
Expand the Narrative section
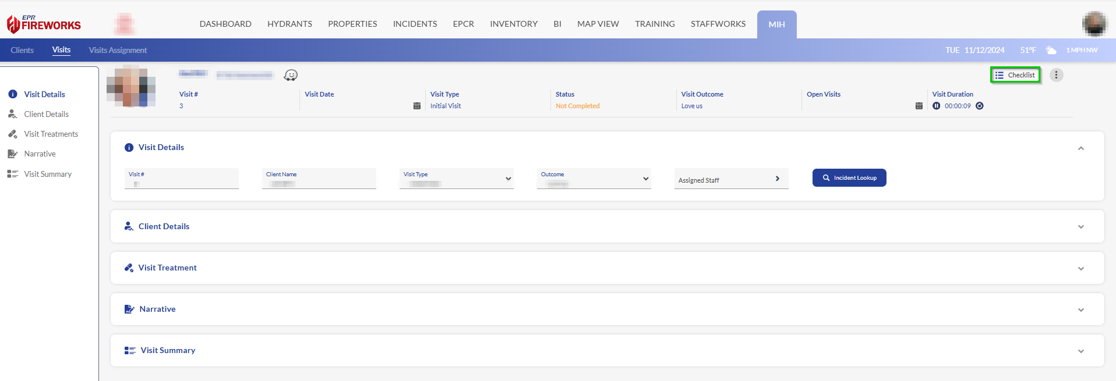pos(1080,309)
